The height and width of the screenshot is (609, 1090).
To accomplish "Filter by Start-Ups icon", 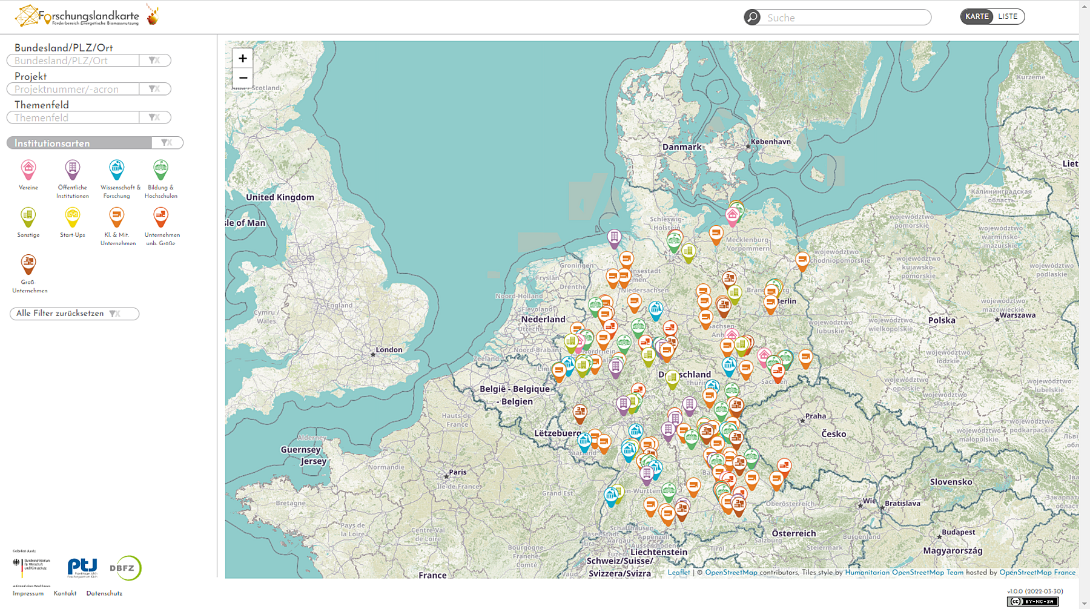I will (73, 217).
